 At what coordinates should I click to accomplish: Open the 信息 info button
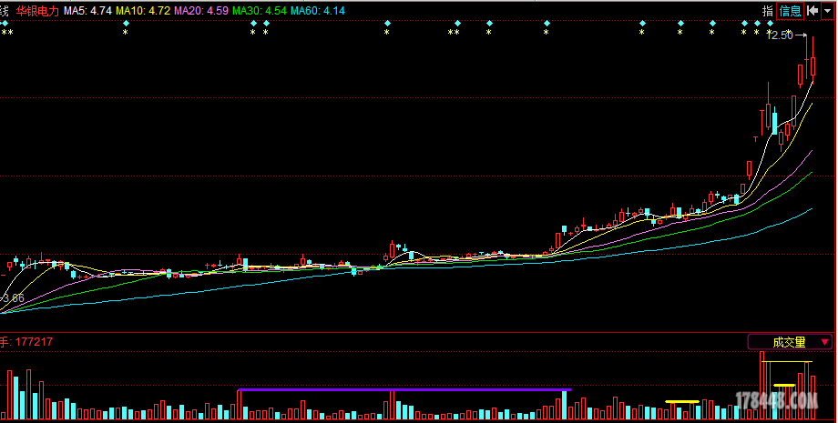(790, 11)
